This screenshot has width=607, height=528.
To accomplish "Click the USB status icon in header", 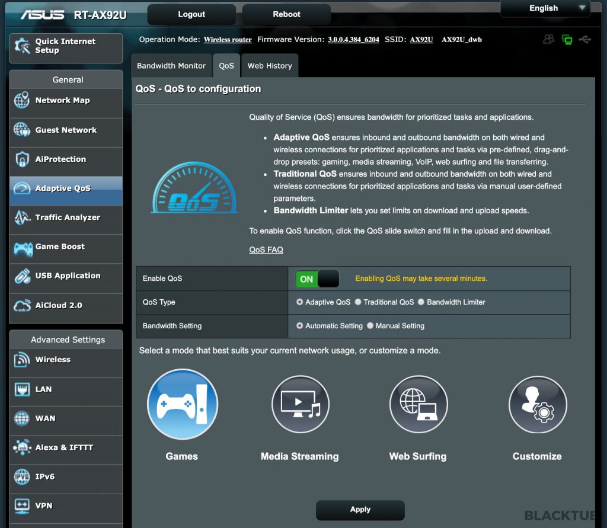I will 585,39.
